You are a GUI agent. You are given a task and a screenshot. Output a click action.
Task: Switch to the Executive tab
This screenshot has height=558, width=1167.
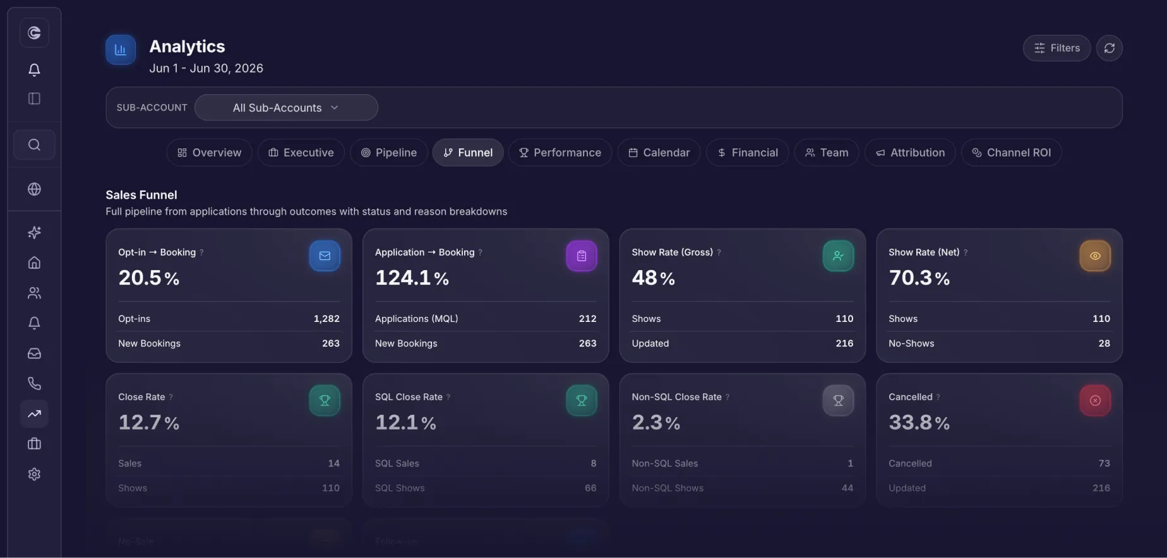tap(301, 153)
